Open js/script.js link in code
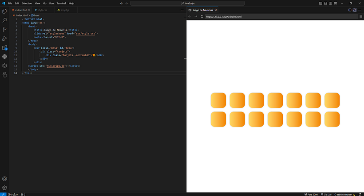364x196 pixels. point(55,66)
